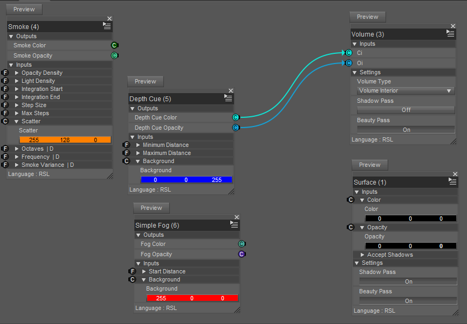
Task: Close the Smoke node
Action: (109, 19)
